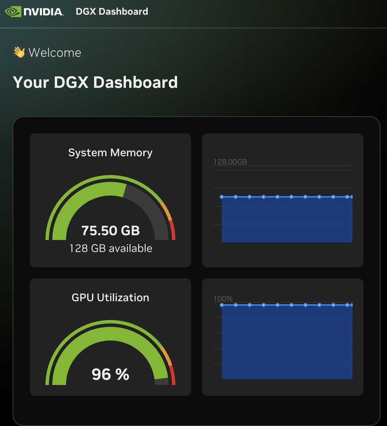Select the 75.50 GB memory reading
The image size is (387, 426).
click(110, 231)
